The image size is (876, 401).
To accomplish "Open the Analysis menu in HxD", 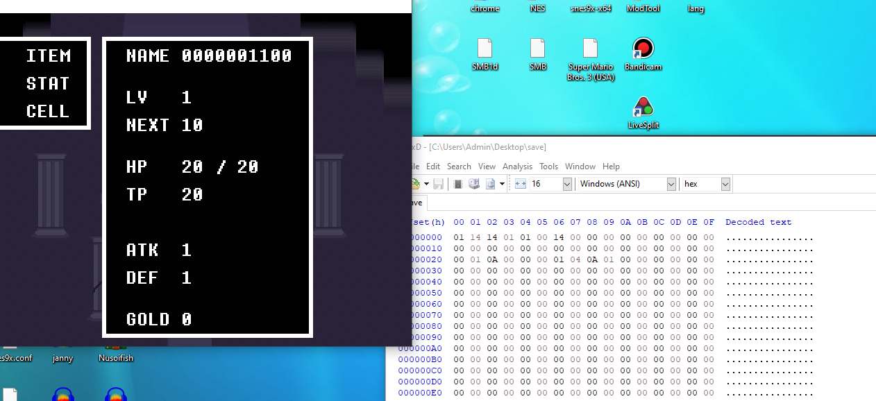I will tap(517, 167).
